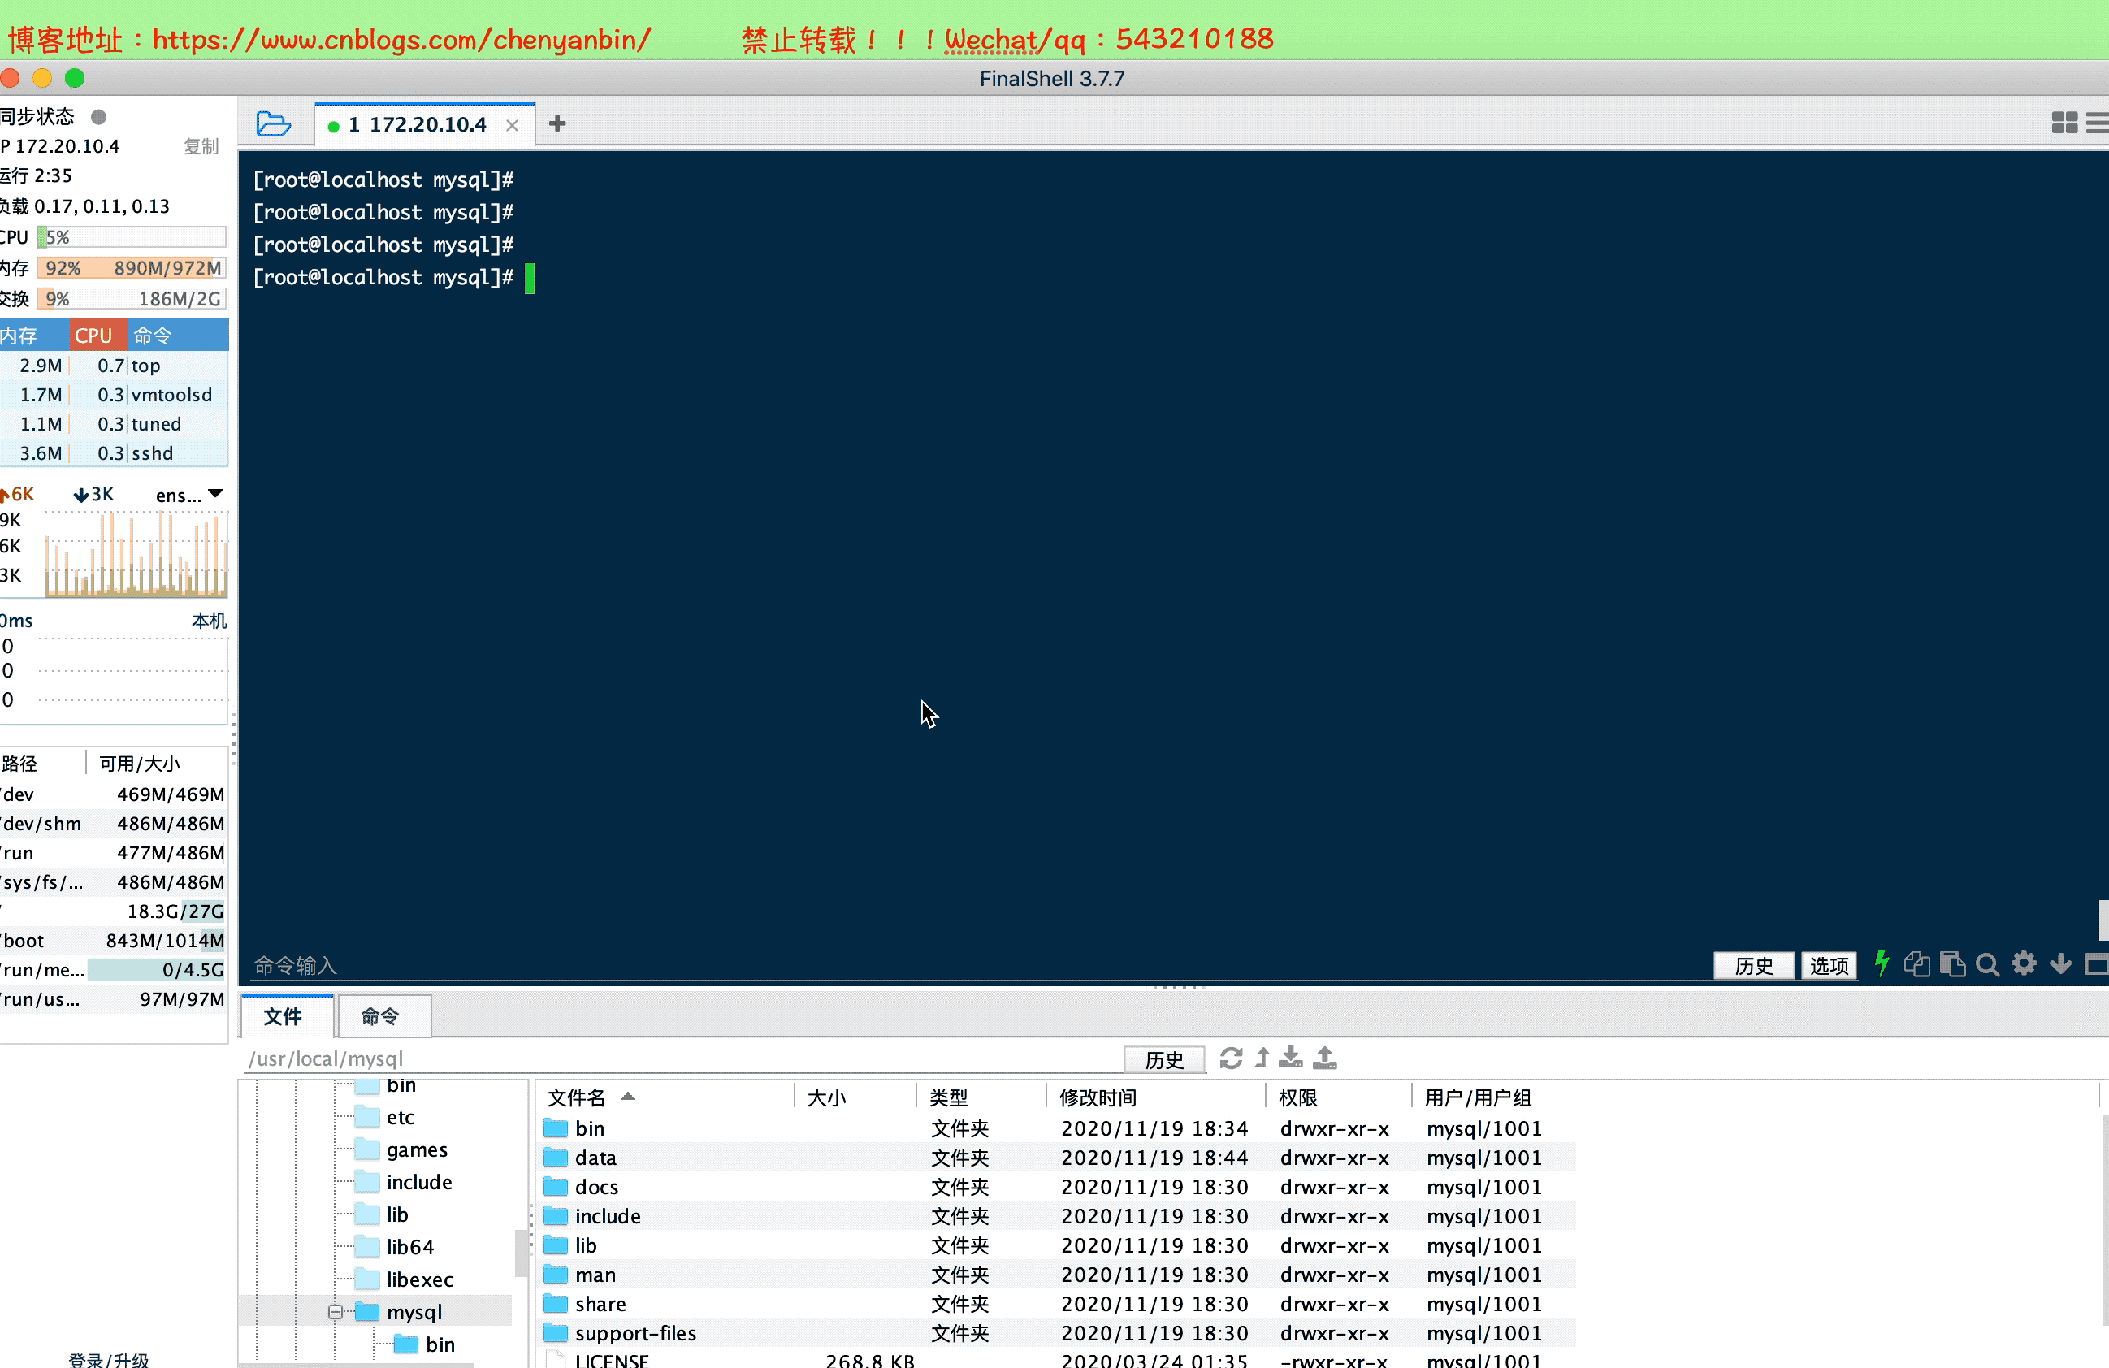
Task: Click the bin file icon in file list
Action: 556,1129
